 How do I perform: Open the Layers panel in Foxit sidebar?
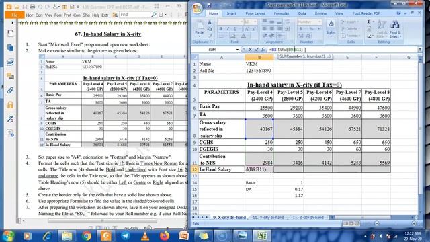coord(10,62)
